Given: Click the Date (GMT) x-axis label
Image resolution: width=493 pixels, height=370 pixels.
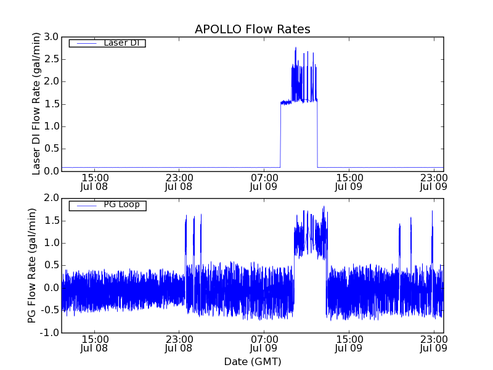Looking at the screenshot, I should [252, 361].
